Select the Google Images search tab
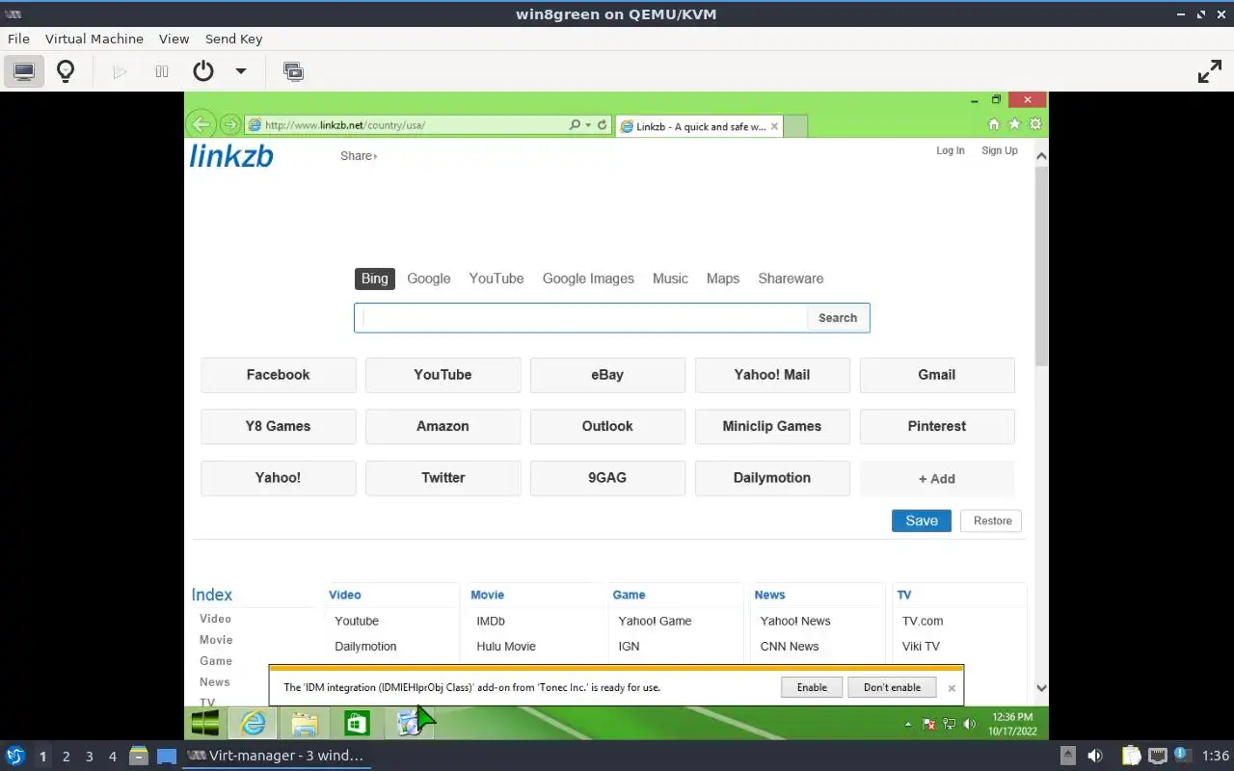The width and height of the screenshot is (1234, 771). pos(588,279)
